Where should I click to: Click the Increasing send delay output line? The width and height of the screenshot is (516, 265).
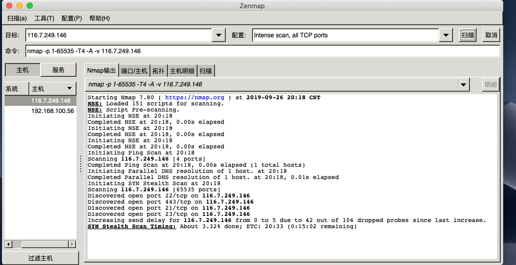click(287, 220)
